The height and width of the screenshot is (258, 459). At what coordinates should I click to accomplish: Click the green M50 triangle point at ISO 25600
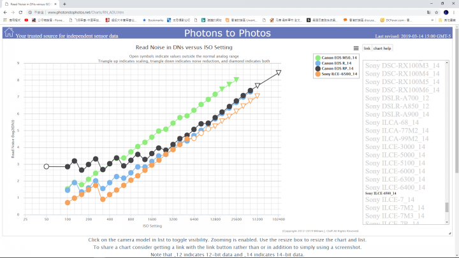[237, 79]
